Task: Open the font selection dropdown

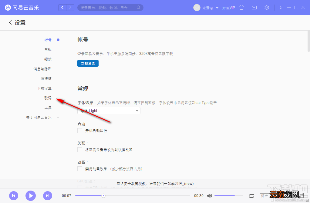Action: point(109,111)
